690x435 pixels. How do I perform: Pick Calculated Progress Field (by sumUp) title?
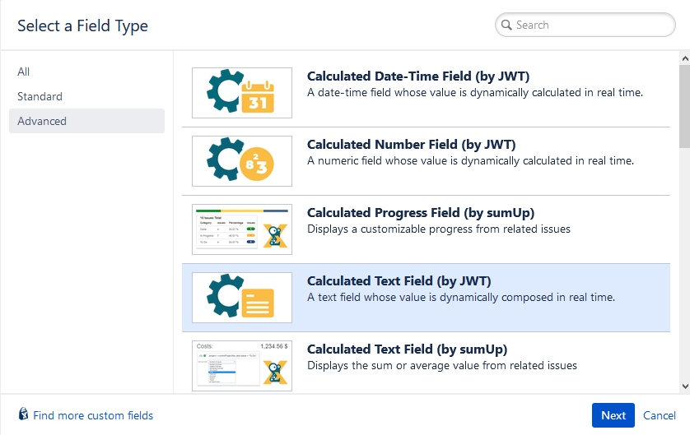[420, 213]
